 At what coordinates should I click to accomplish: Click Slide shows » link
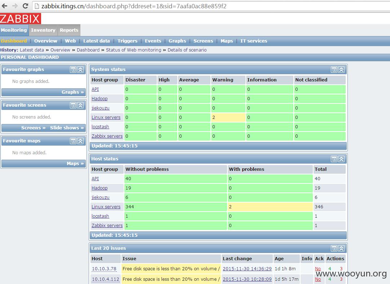[67, 128]
